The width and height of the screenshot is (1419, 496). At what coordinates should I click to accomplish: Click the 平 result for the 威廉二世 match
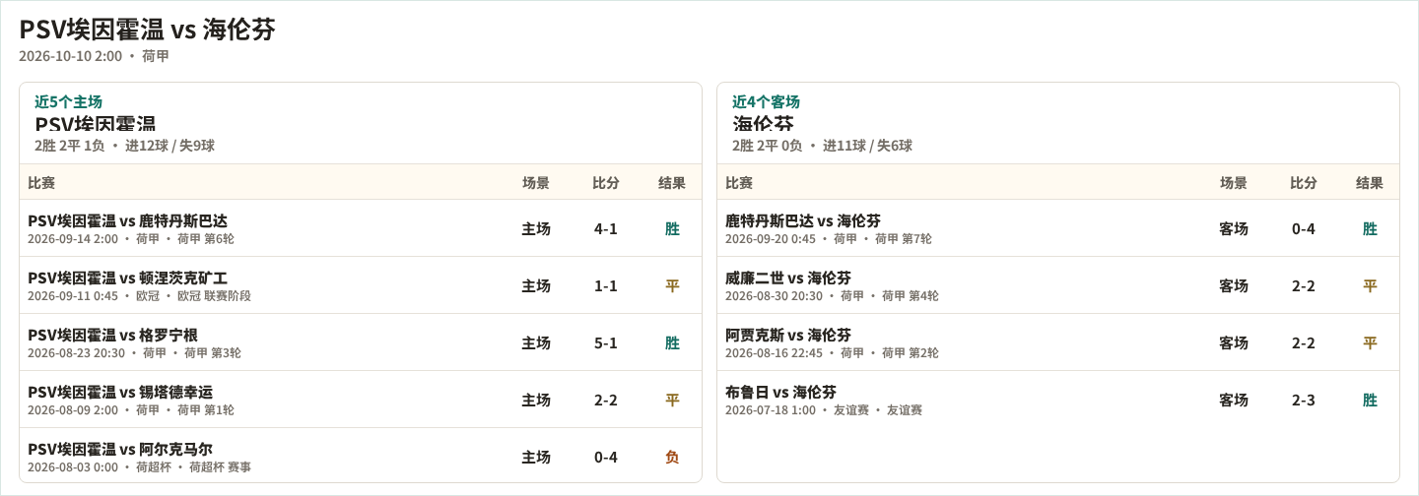[x=1370, y=286]
